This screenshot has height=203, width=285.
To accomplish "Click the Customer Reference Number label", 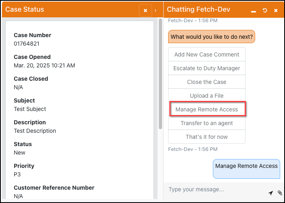I will [x=54, y=188].
